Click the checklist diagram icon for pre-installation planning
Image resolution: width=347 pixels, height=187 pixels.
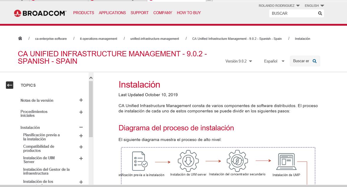coord(140,161)
